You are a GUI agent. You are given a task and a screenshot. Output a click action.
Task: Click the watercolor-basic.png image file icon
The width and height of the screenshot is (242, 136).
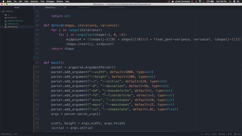6,21
